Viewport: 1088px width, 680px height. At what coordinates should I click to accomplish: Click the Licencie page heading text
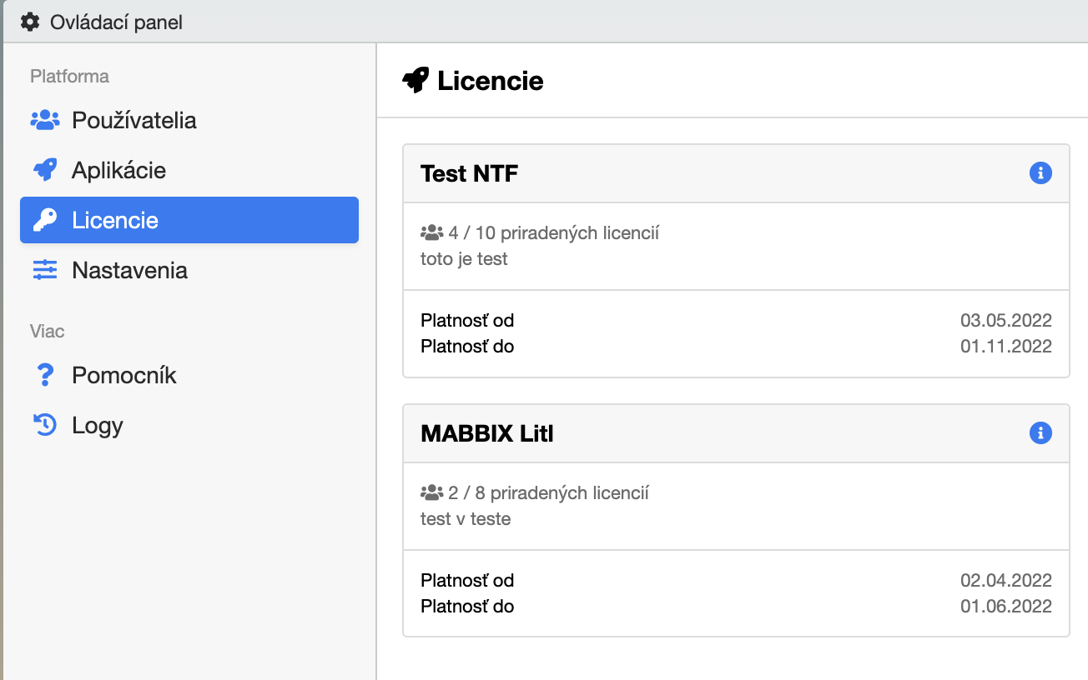[490, 81]
